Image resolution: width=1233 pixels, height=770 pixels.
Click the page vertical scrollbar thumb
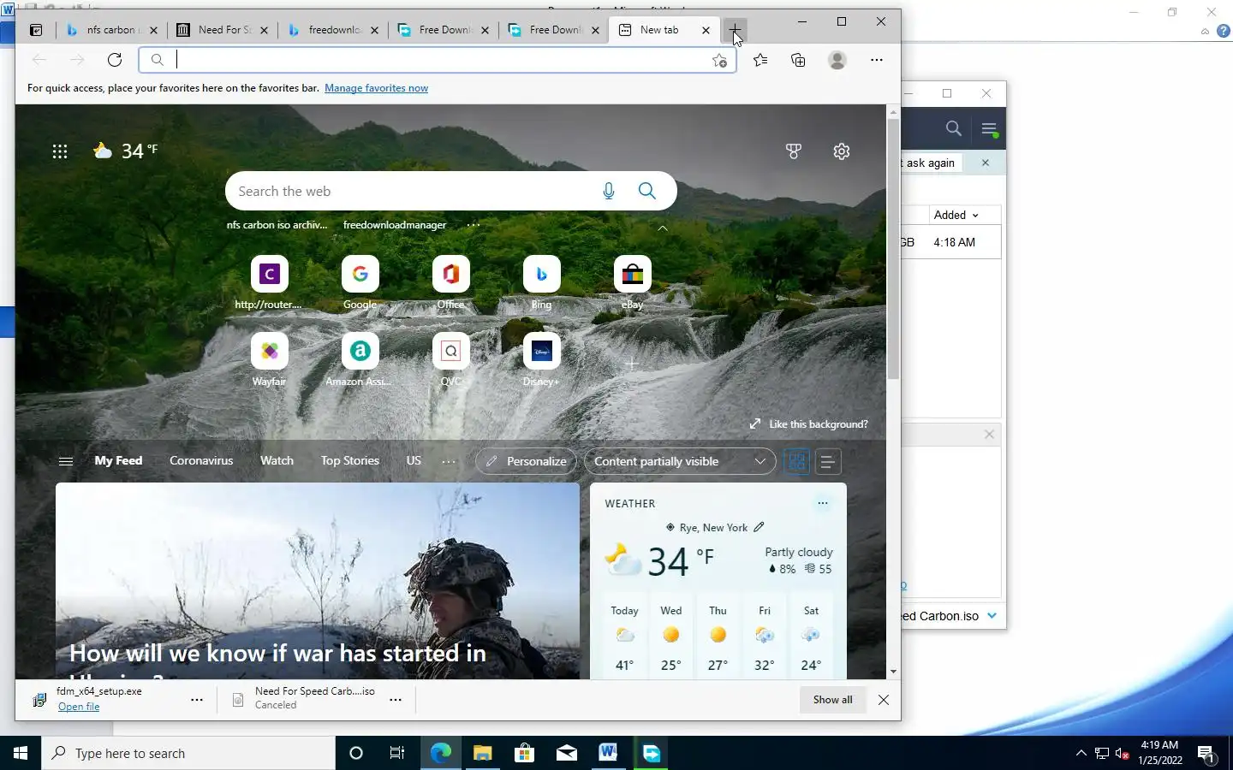(x=893, y=248)
